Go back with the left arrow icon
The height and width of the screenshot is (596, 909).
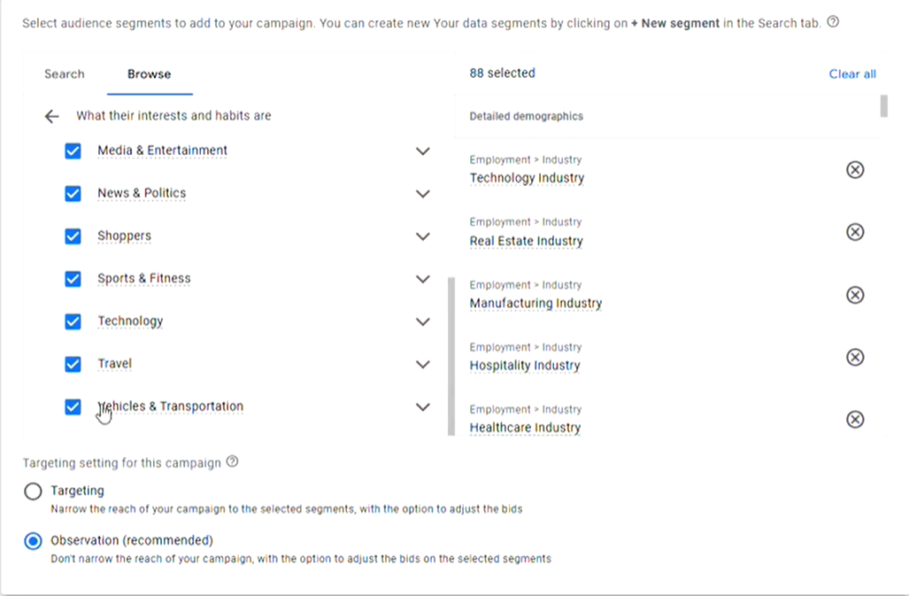coord(51,116)
